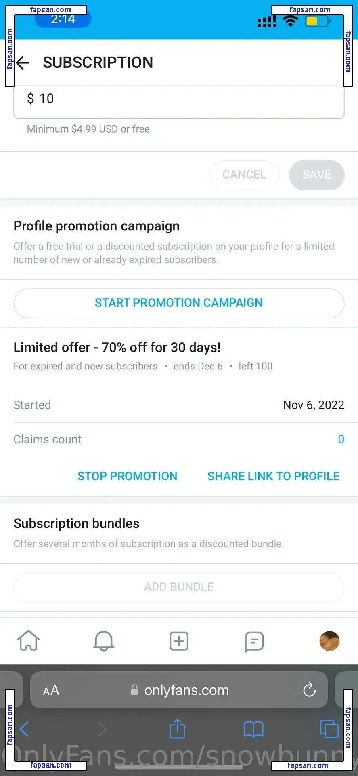
Task: Show Safari open tabs
Action: [329, 729]
